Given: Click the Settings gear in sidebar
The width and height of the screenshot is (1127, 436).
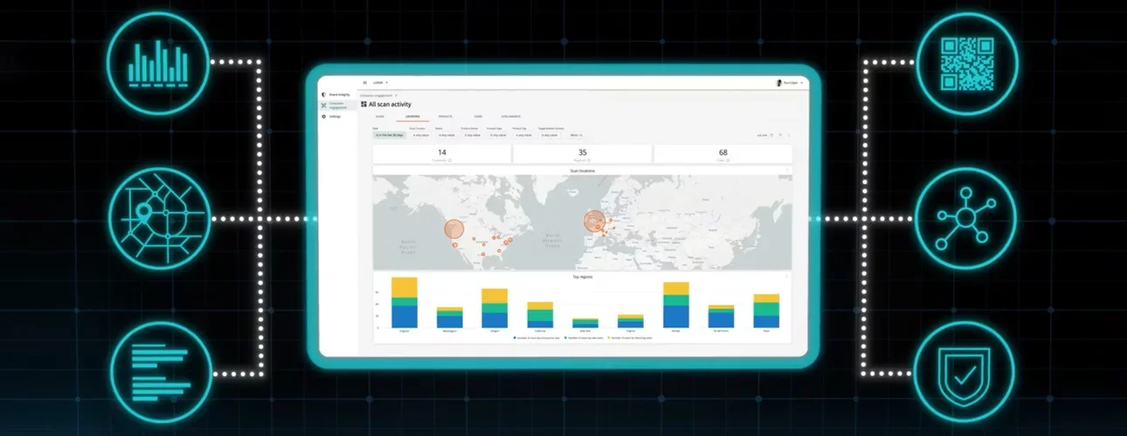Looking at the screenshot, I should (334, 116).
